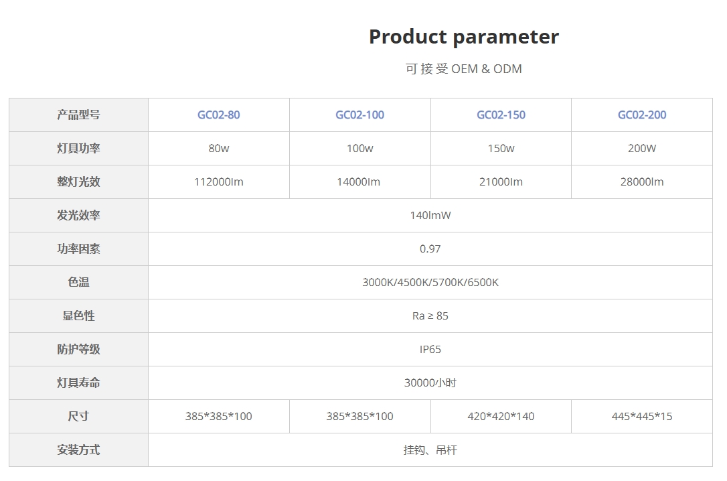
Task: Click the Product parameter heading
Action: [x=463, y=36]
